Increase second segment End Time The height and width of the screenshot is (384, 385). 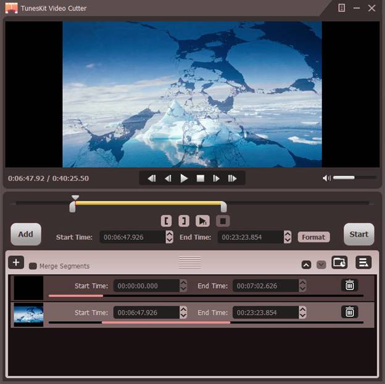[x=302, y=309]
